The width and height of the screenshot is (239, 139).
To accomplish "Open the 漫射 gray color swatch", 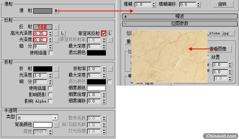I will pyautogui.click(x=43, y=11).
